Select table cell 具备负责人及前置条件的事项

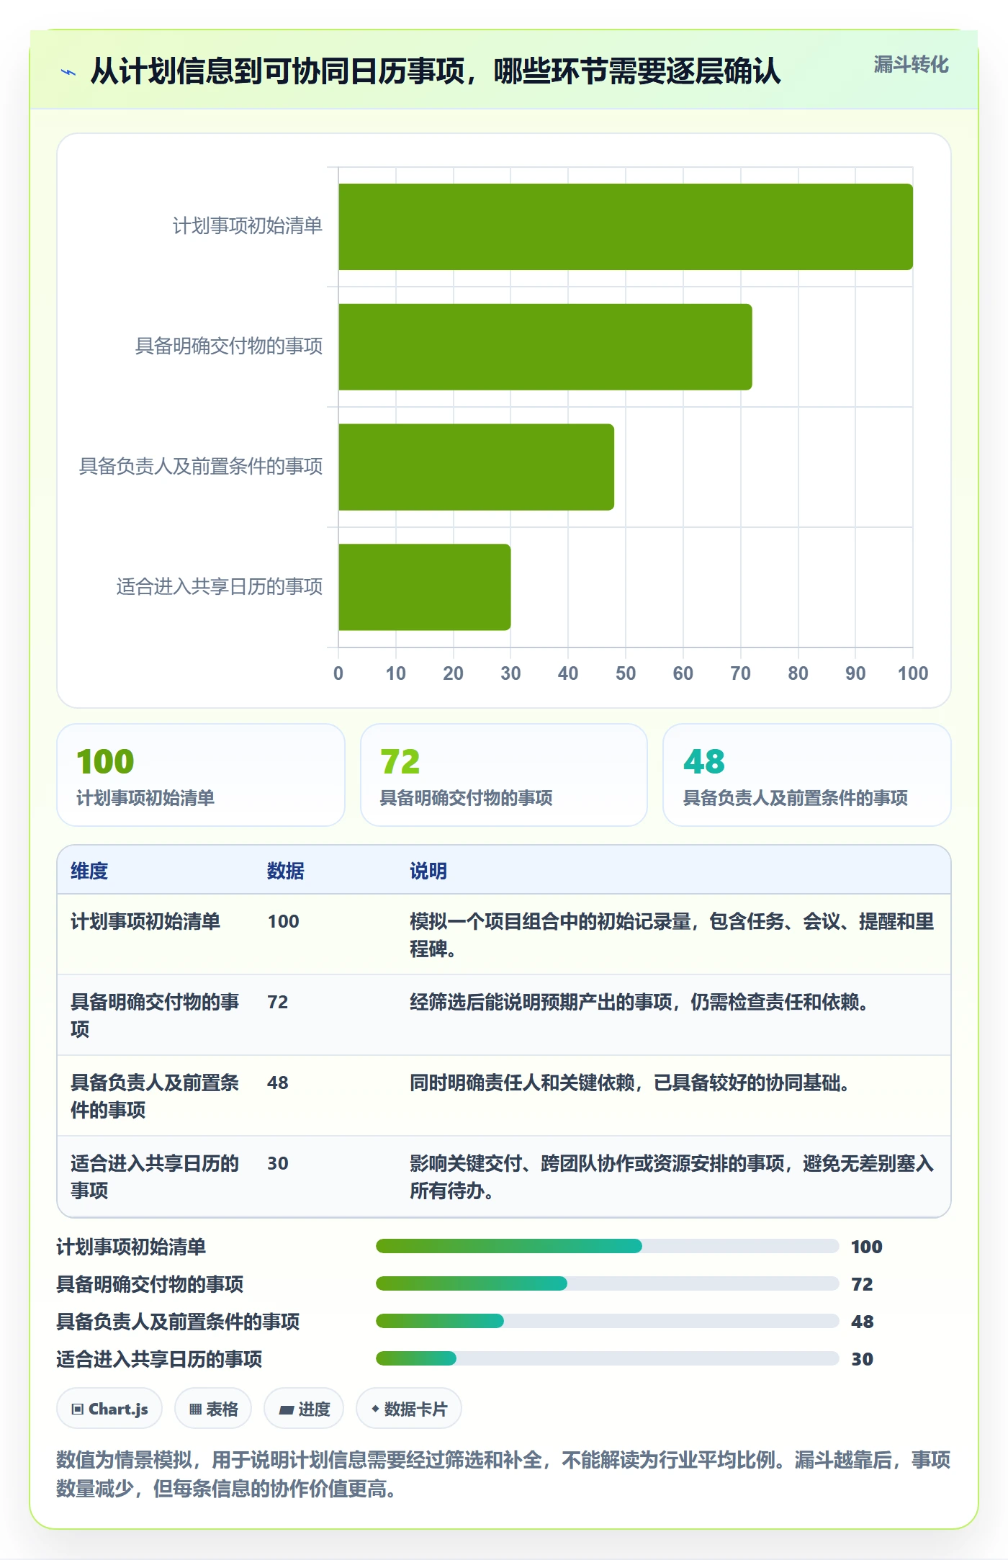[x=156, y=1096]
